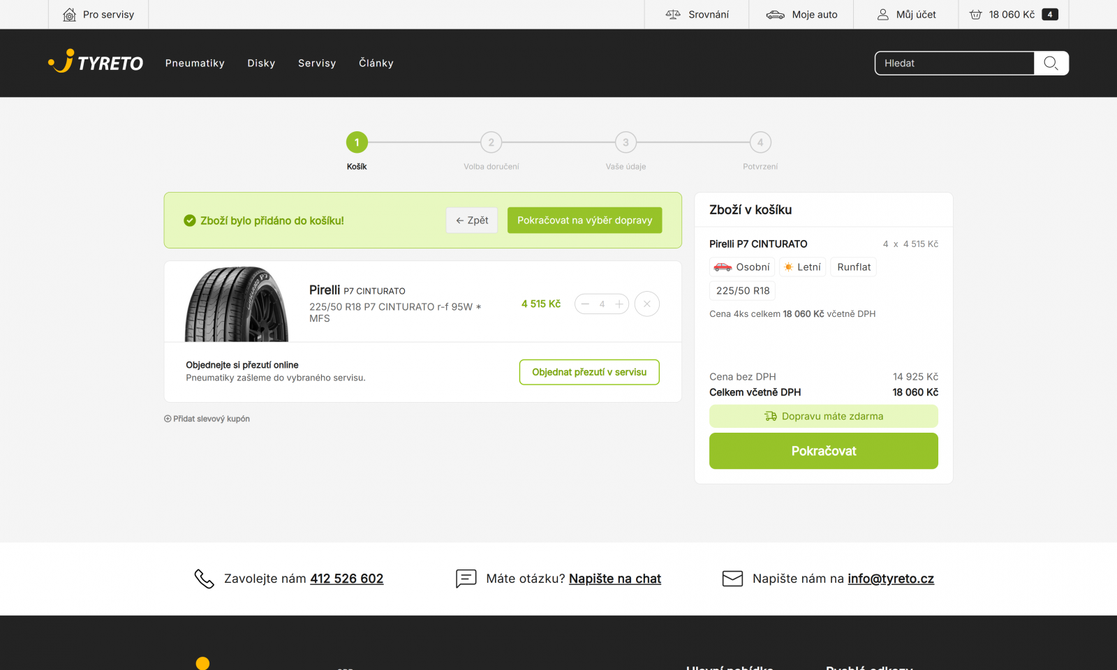
Task: Open Pneumatiky menu
Action: (x=195, y=63)
